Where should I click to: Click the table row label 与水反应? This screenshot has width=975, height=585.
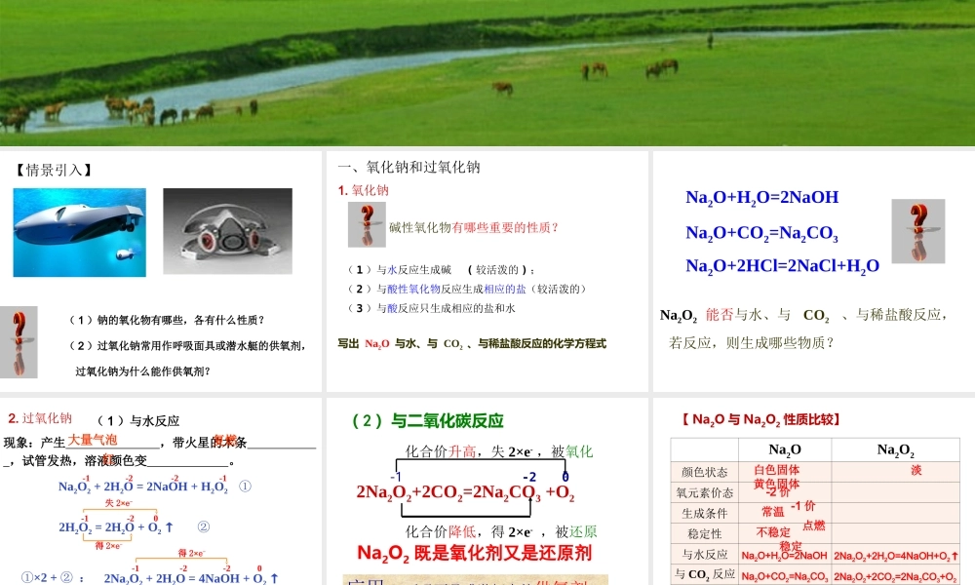(x=705, y=555)
